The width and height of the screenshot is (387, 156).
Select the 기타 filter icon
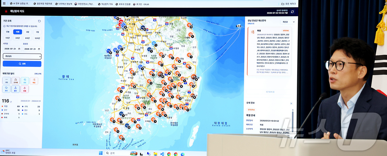tap(6, 81)
